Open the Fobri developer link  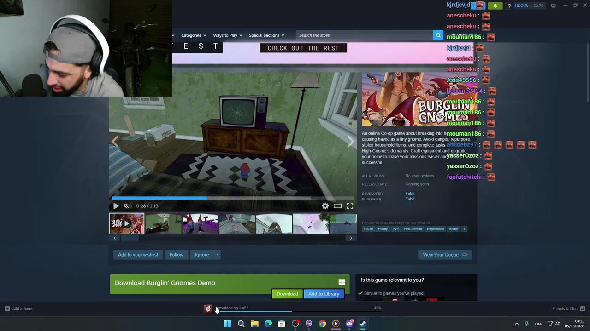coord(410,194)
